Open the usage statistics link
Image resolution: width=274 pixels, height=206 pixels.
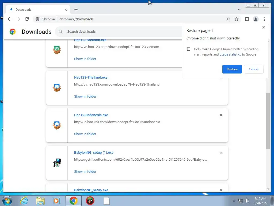pyautogui.click(x=230, y=54)
